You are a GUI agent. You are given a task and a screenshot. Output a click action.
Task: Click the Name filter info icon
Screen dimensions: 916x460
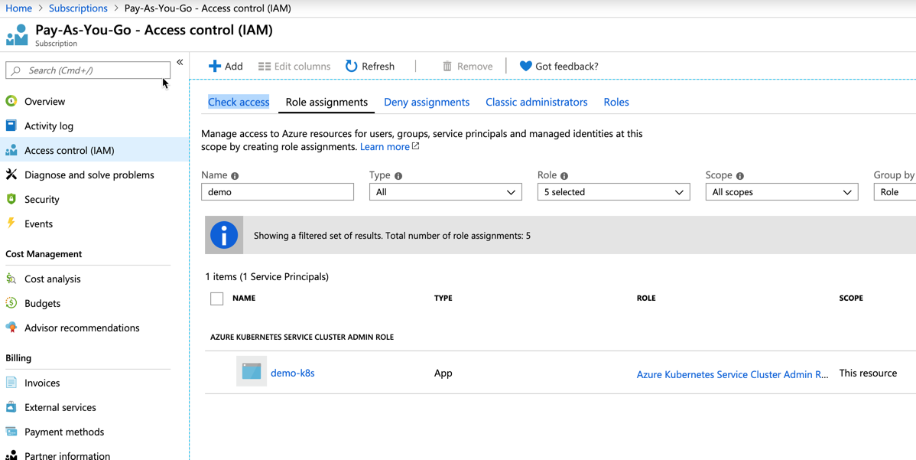point(235,176)
